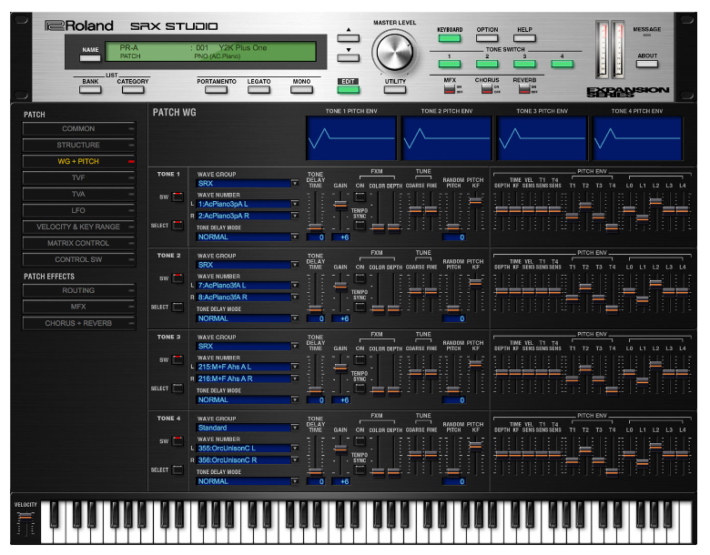Screen dimensions: 710x555
Task: Click the CATEGORY list button
Action: click(x=133, y=90)
